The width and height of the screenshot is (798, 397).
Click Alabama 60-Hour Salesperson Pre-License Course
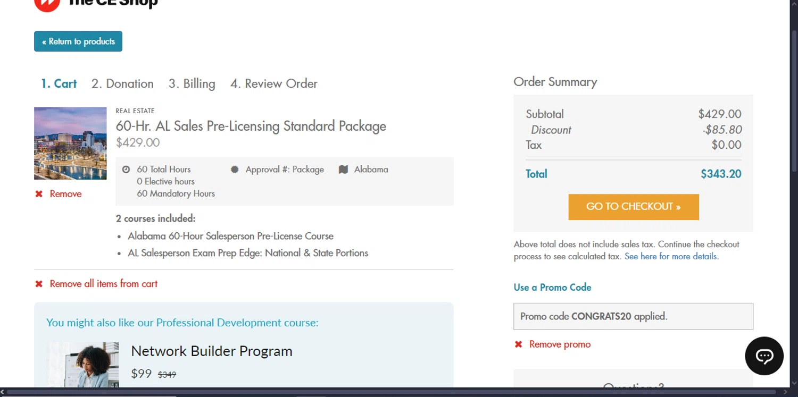231,236
